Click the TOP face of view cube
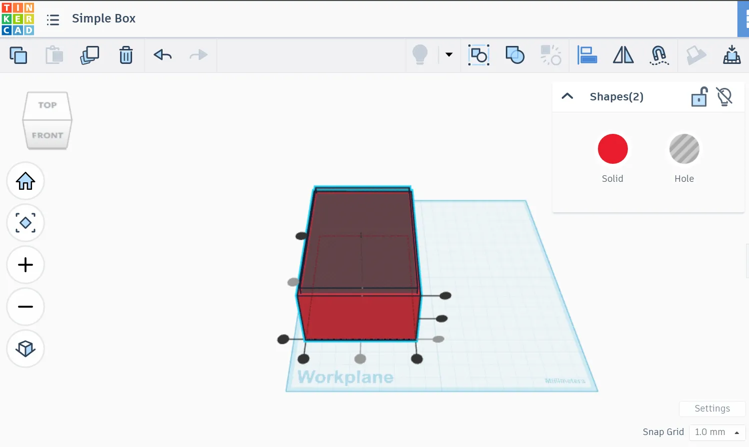Screen dimensions: 749x447 [48, 105]
